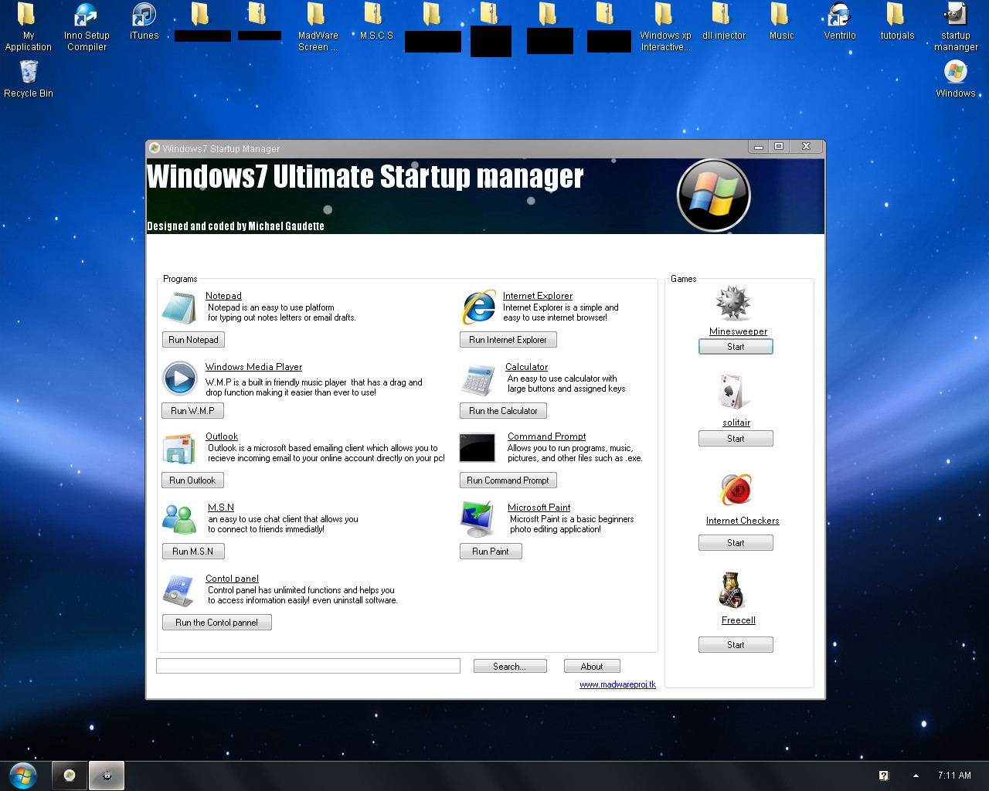This screenshot has height=791, width=989.
Task: Click the Calculator icon
Action: [479, 380]
